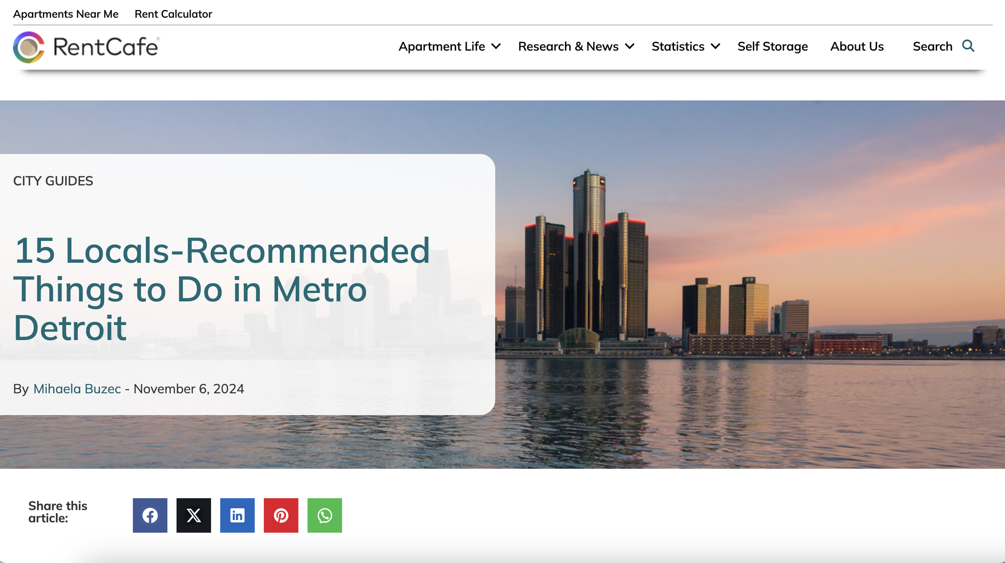Open the Apartment Life menu label

click(441, 47)
